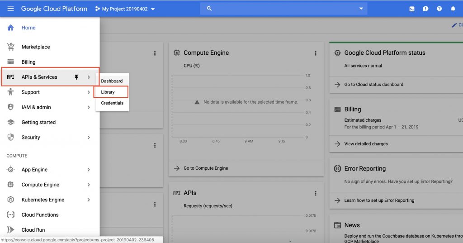Click the Google Cloud Platform status icon

337,52
